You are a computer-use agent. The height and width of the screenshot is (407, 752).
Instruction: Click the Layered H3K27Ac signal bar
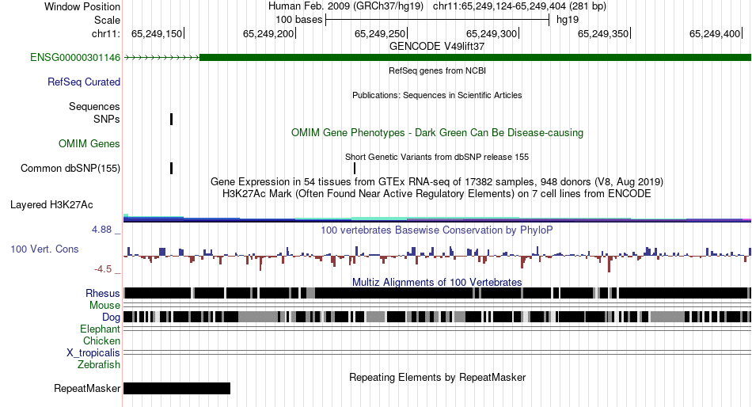(437, 219)
